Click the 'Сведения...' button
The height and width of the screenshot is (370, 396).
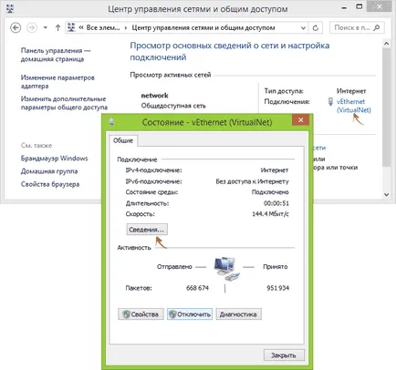pos(147,230)
